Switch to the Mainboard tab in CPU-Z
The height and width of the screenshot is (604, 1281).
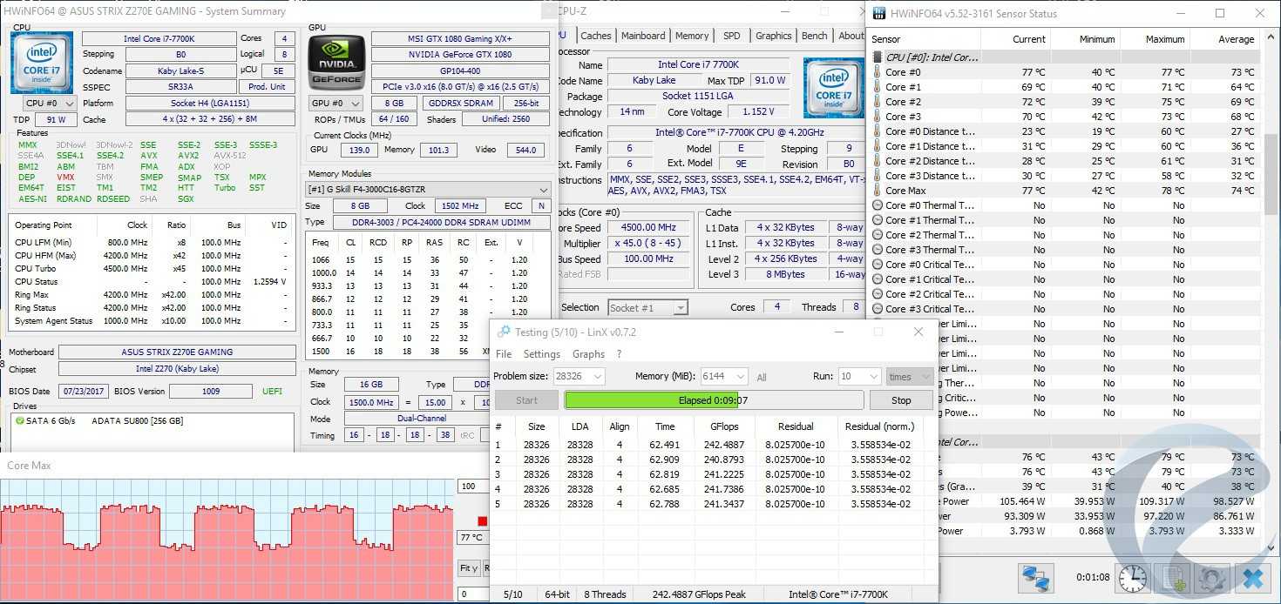pyautogui.click(x=643, y=36)
